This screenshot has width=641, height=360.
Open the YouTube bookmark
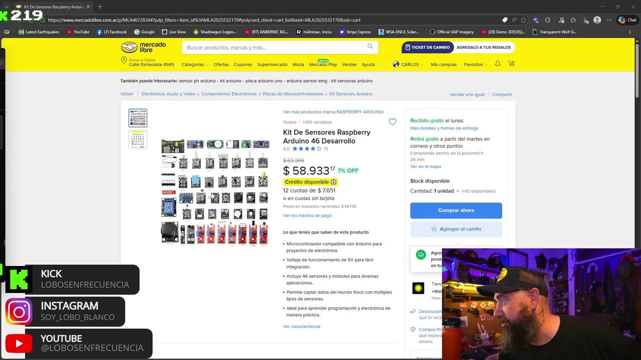(78, 31)
